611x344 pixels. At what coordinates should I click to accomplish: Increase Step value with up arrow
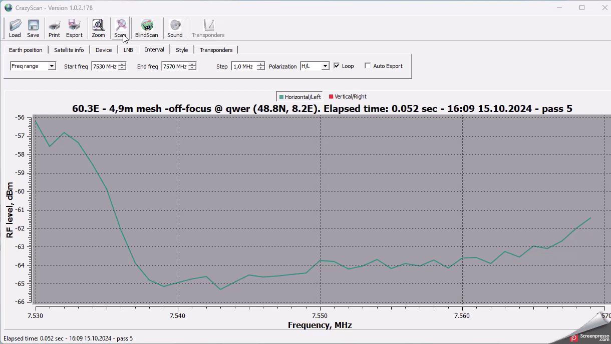click(260, 64)
